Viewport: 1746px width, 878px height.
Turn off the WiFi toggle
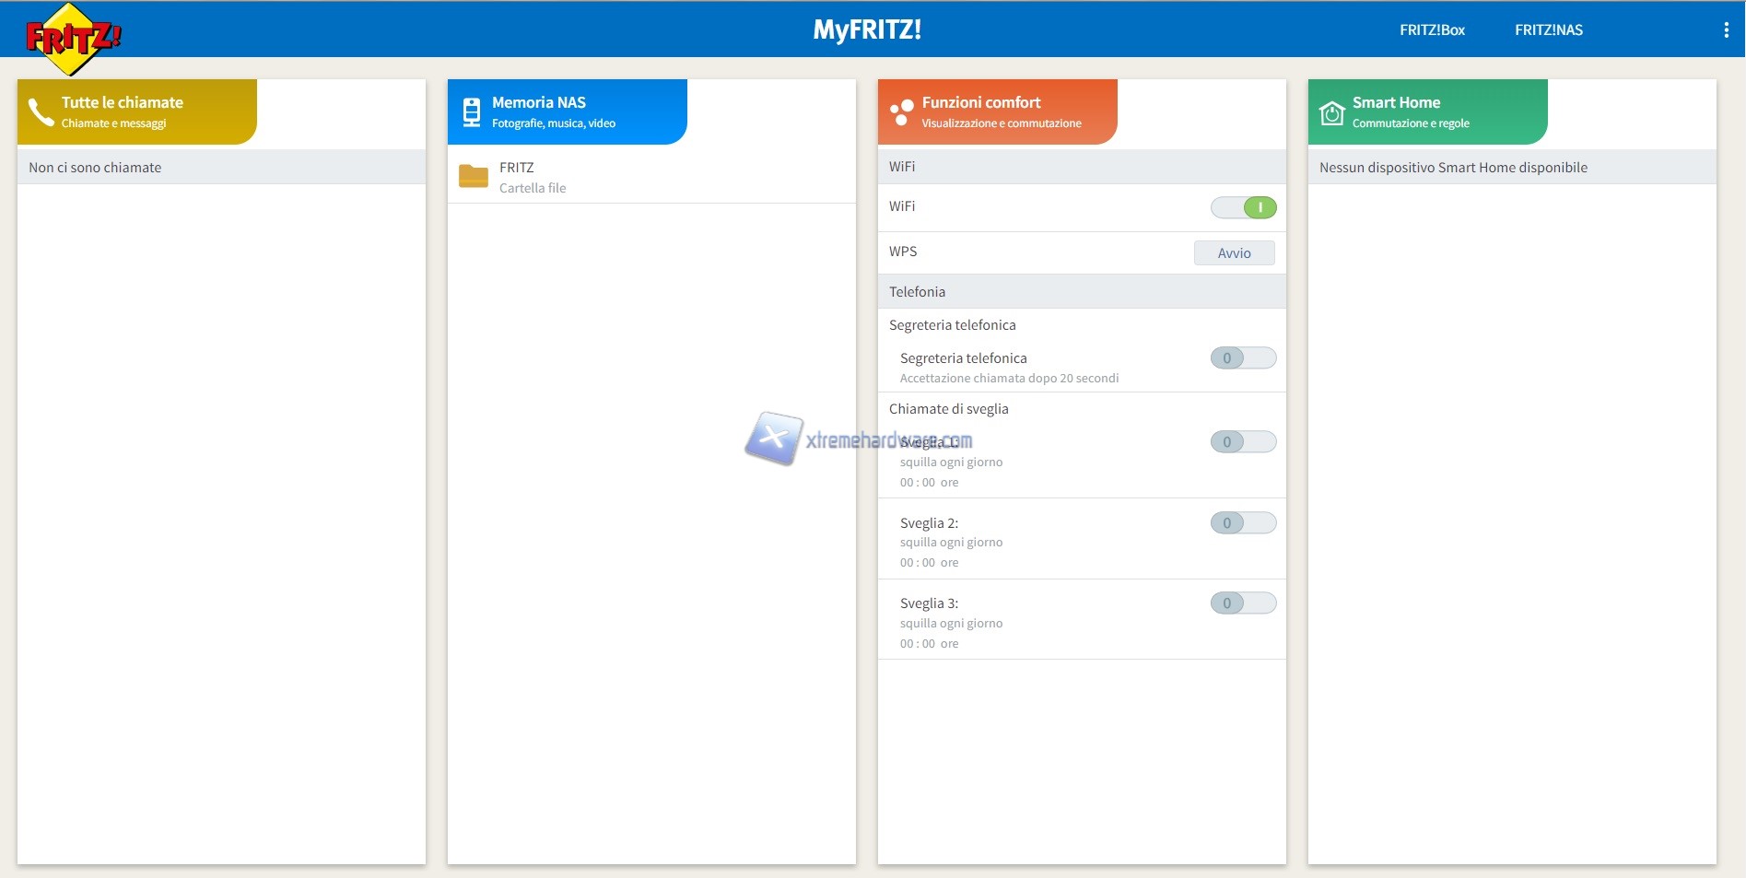tap(1243, 207)
